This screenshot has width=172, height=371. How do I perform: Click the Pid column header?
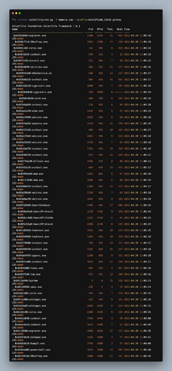91,29
